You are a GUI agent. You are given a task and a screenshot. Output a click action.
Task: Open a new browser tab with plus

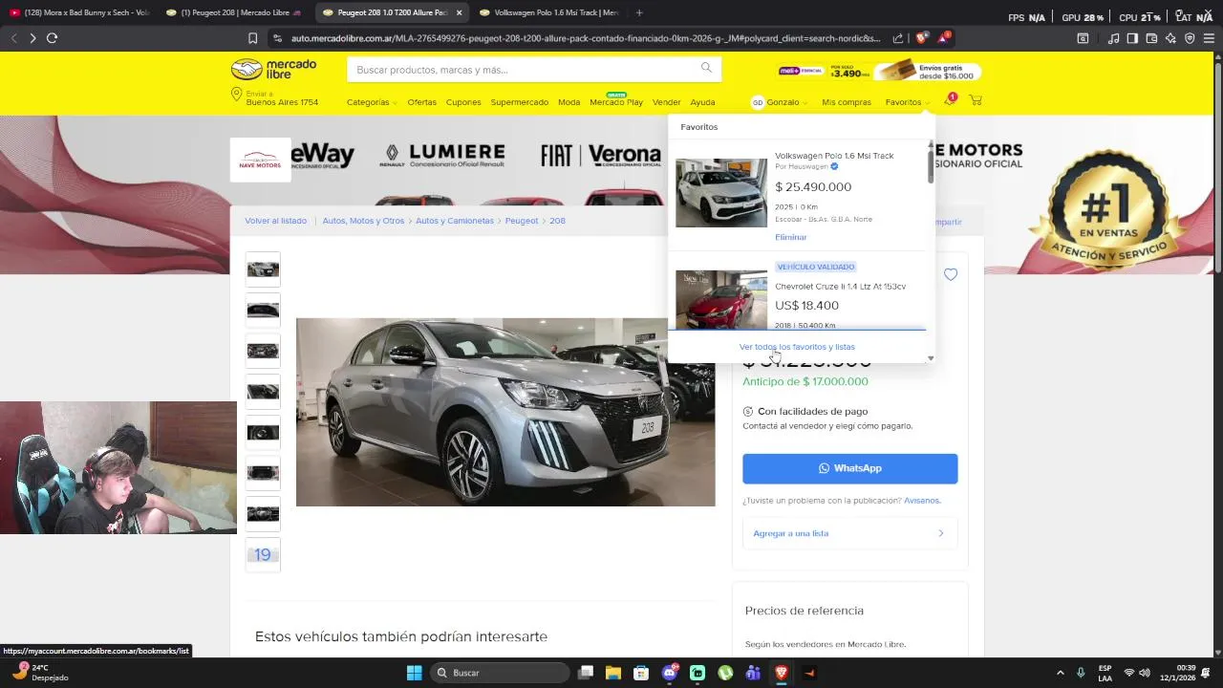pos(639,12)
